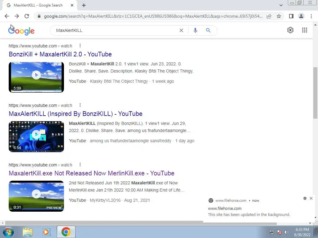The width and height of the screenshot is (318, 238).
Task: Click the MyKirbyVL2016 channel text
Action: (x=105, y=201)
